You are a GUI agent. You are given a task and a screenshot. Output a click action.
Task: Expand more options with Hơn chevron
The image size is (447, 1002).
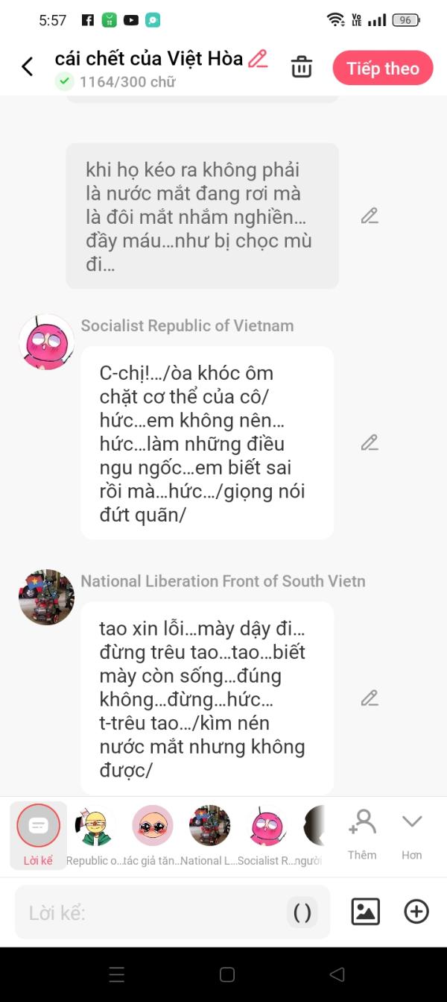point(412,835)
